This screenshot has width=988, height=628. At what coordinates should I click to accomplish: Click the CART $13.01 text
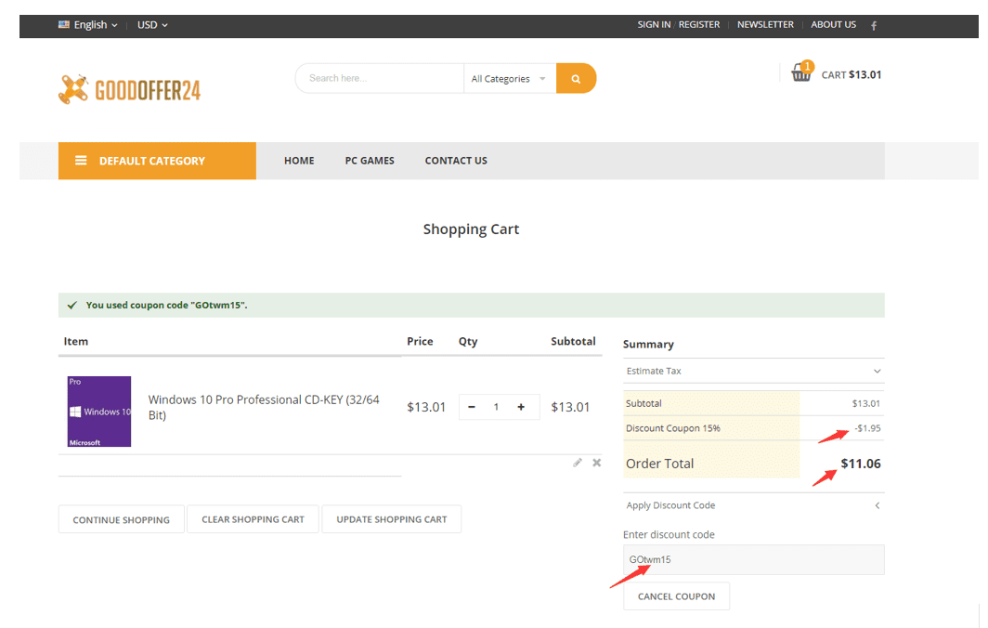coord(851,75)
